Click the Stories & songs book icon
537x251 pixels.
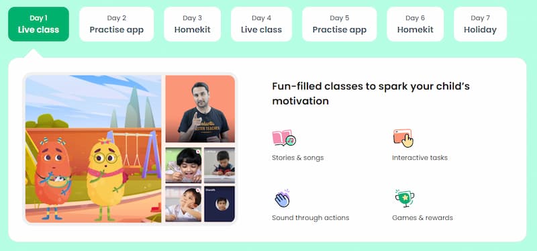[284, 138]
